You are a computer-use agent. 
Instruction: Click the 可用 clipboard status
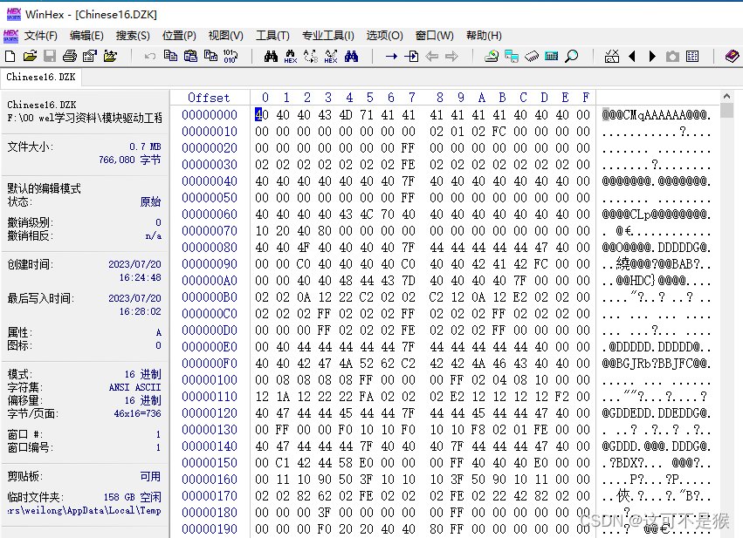(x=151, y=476)
